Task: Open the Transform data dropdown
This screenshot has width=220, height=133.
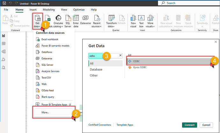Action: (x=111, y=21)
